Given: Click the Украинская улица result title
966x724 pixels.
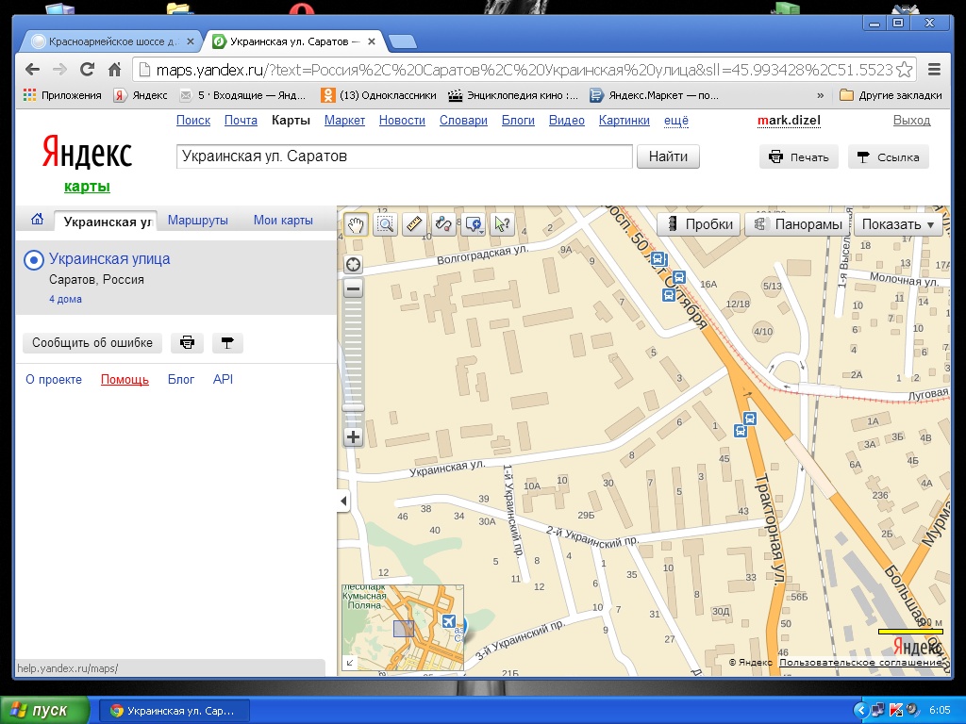Looking at the screenshot, I should point(109,259).
